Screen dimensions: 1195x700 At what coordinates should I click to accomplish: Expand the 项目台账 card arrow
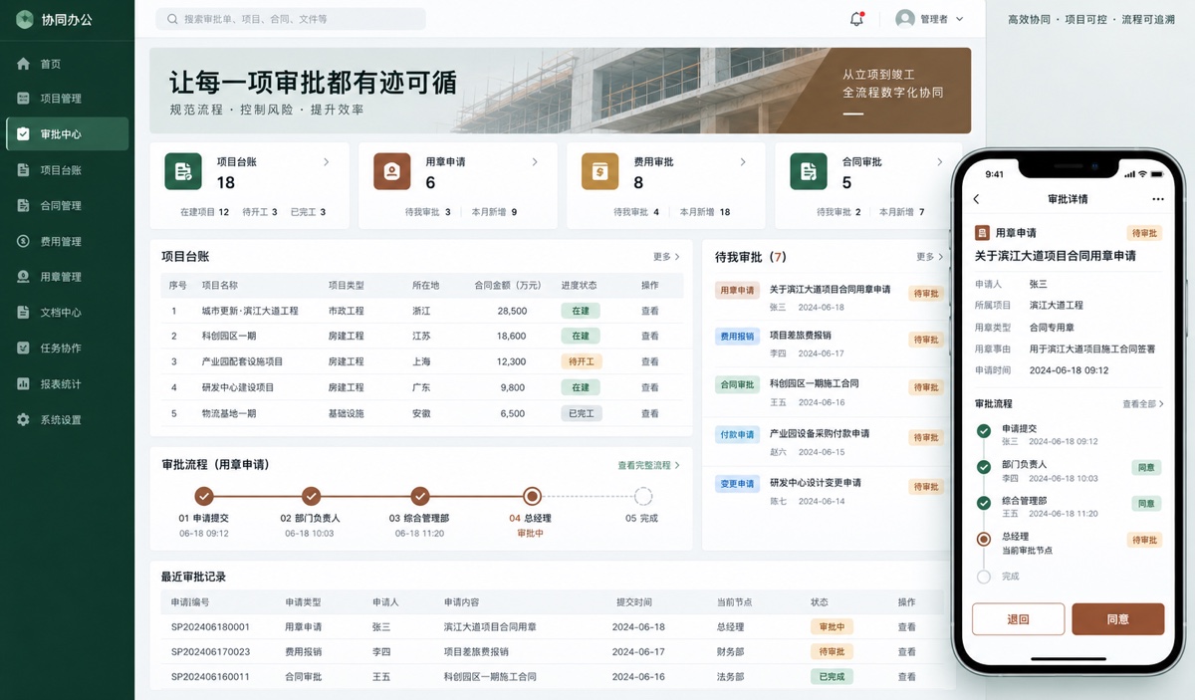pyautogui.click(x=327, y=161)
